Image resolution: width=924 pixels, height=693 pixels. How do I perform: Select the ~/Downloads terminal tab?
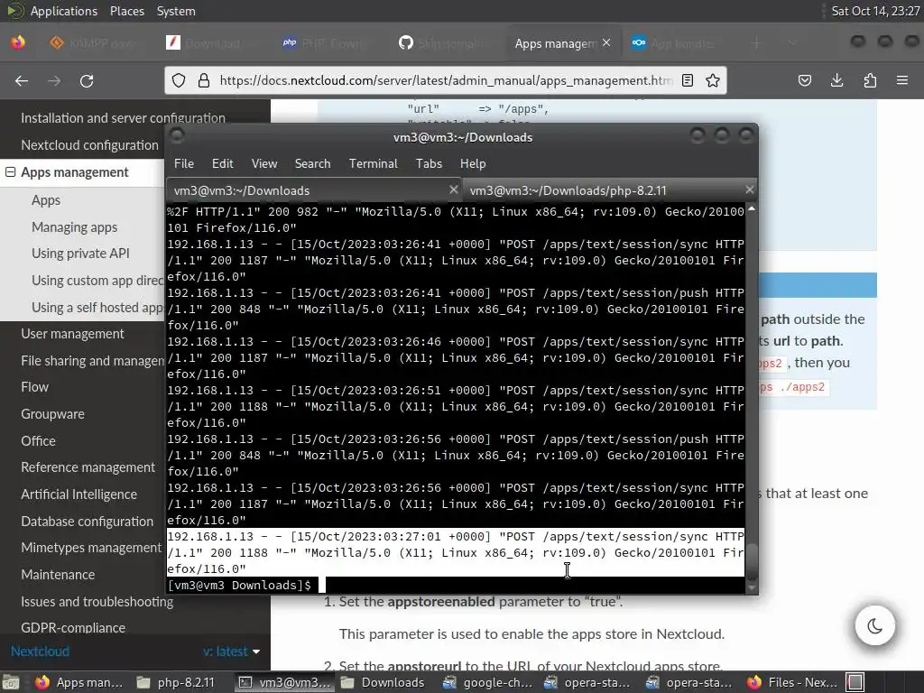click(314, 190)
